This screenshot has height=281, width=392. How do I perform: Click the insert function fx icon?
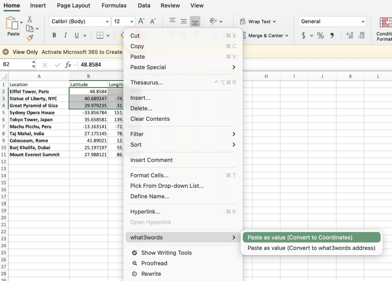click(x=68, y=65)
